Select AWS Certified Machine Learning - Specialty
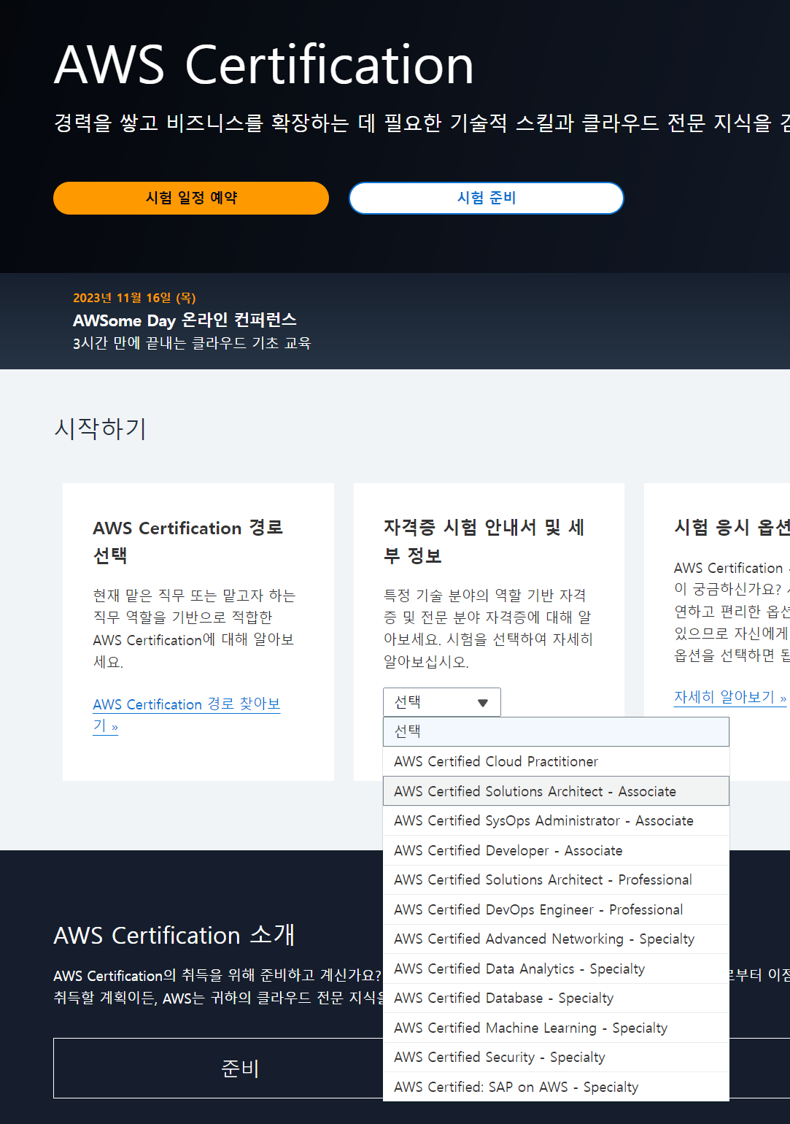790x1124 pixels. click(556, 1028)
